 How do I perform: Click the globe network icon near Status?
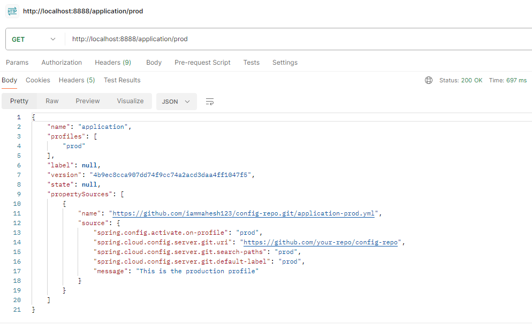(428, 80)
